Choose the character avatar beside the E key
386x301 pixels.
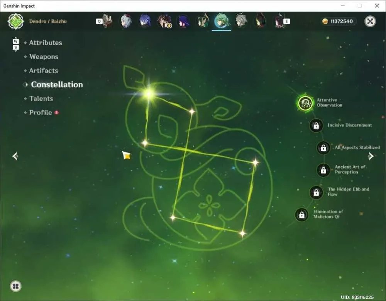279,21
